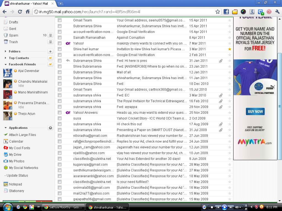282x211 pixels.
Task: Switch to Sathya Moorthy Chrome taskbar window
Action: click(x=63, y=207)
